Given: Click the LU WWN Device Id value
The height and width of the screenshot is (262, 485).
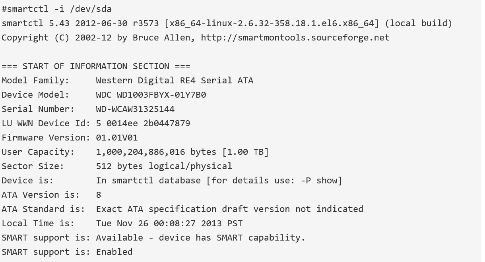Looking at the screenshot, I should (143, 123).
